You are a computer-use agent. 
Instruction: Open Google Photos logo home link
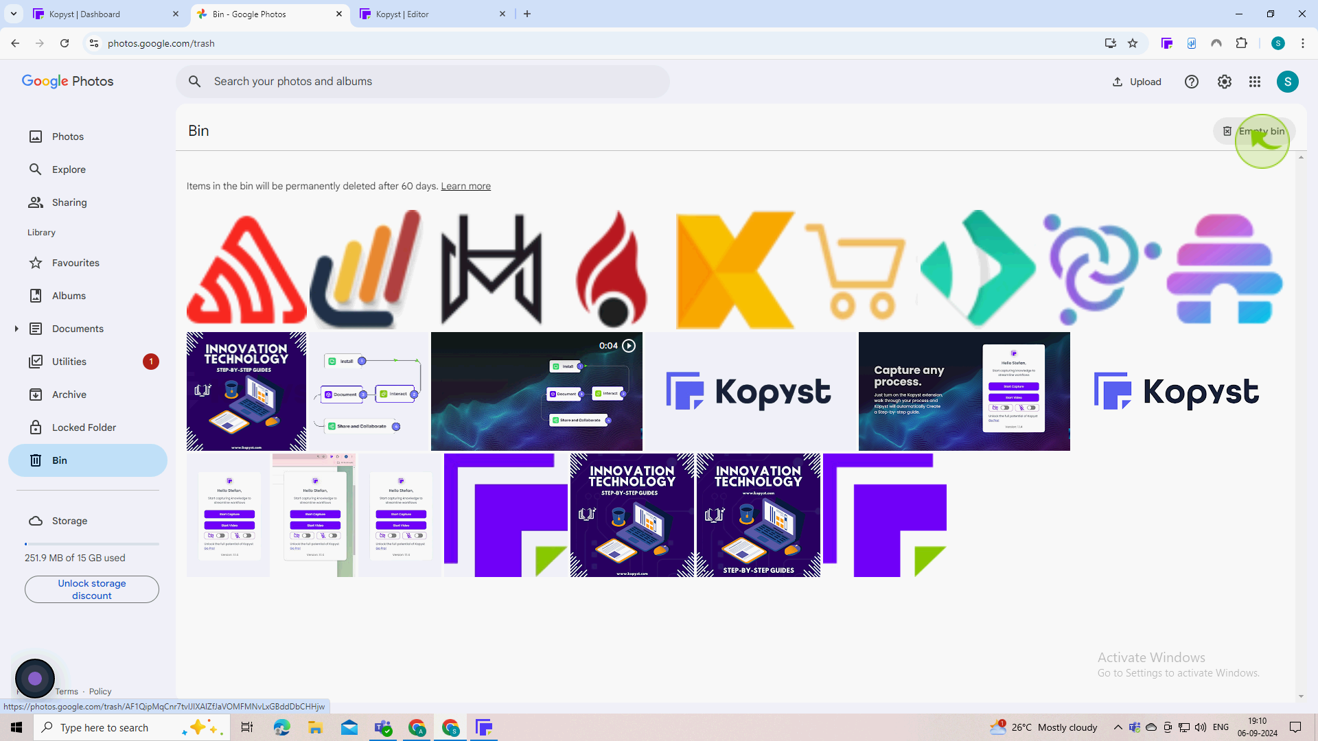coord(67,81)
